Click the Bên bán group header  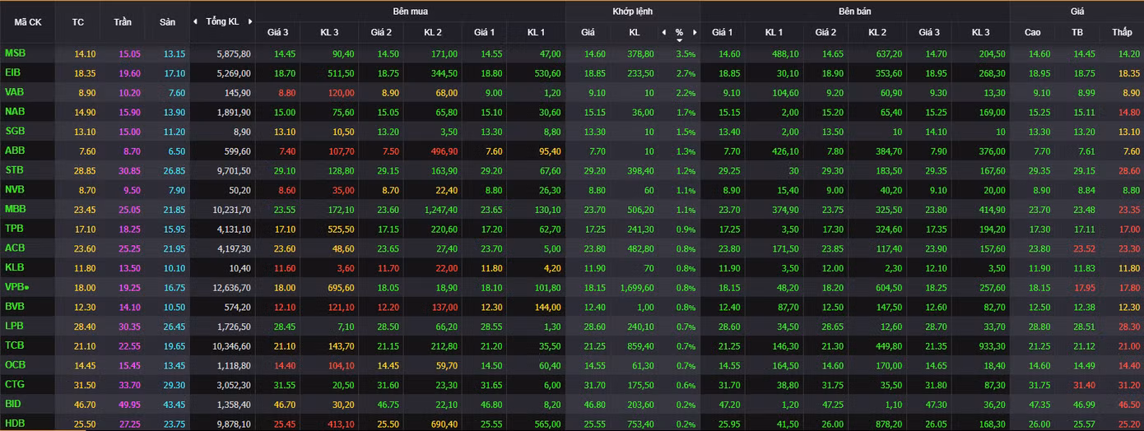coord(855,12)
